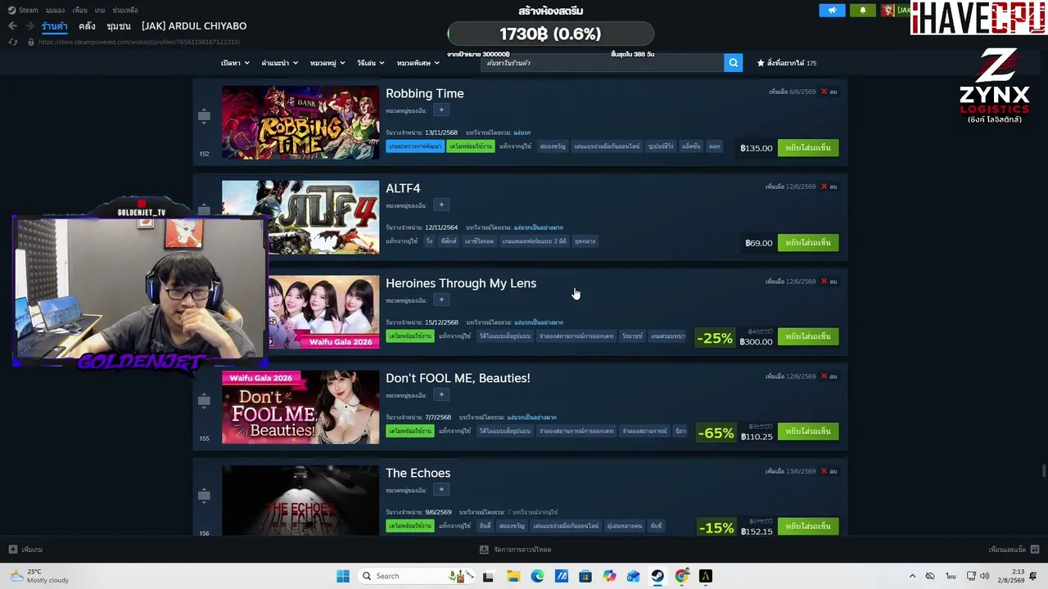Viewport: 1048px width, 589px height.
Task: Select the highlighted blue Store tab
Action: coord(55,26)
